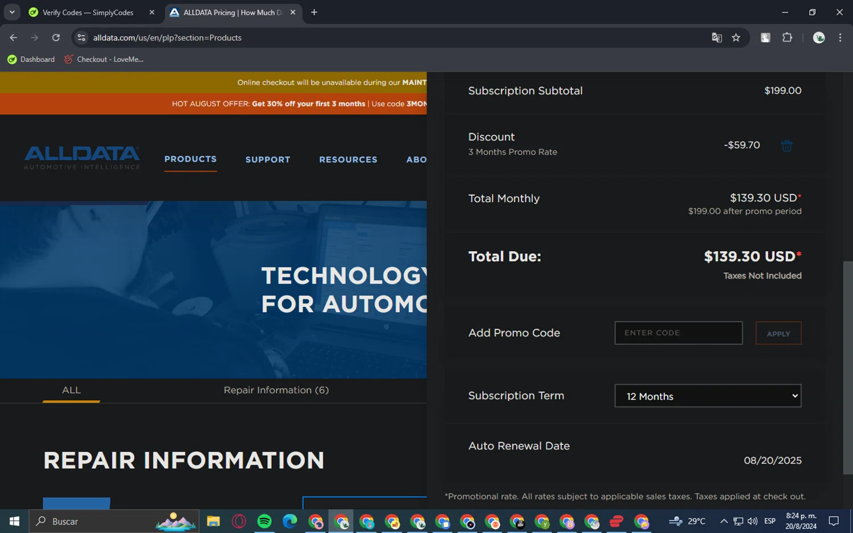853x533 pixels.
Task: Click the Auto Renewal Date 08/20/2025
Action: coord(773,460)
